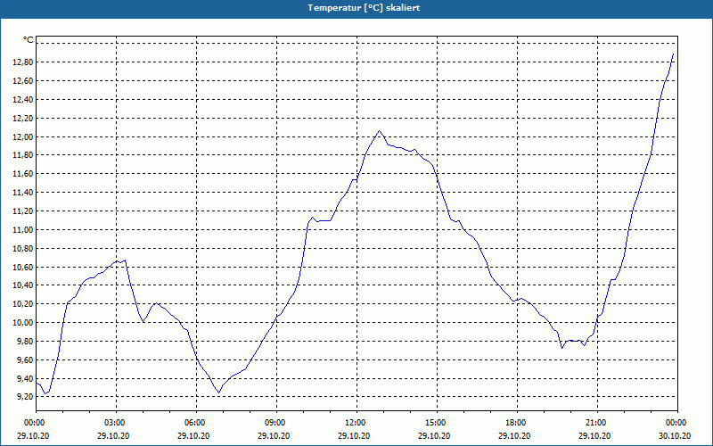Select the 9,60 y-axis value
The width and height of the screenshot is (713, 446).
pyautogui.click(x=26, y=360)
